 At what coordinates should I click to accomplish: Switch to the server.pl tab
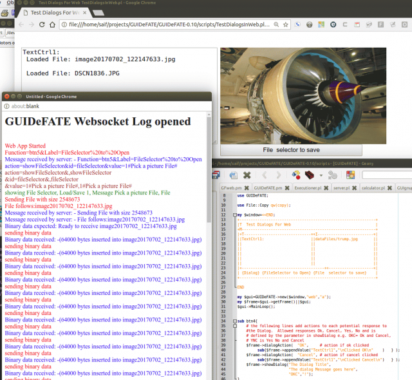342,188
